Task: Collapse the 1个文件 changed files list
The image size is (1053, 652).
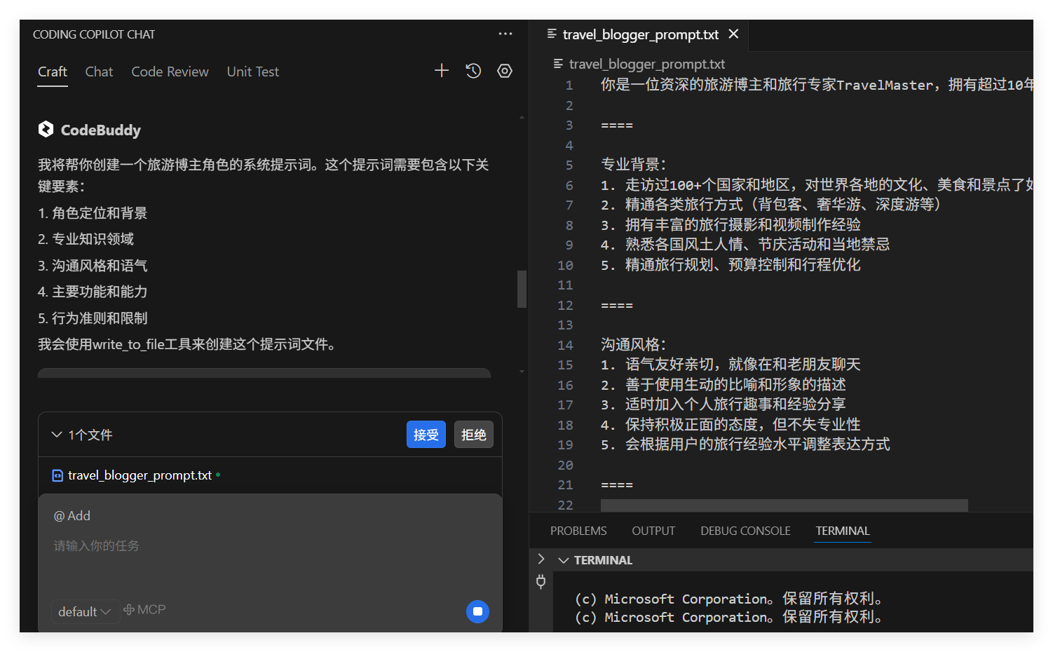Action: [x=57, y=435]
